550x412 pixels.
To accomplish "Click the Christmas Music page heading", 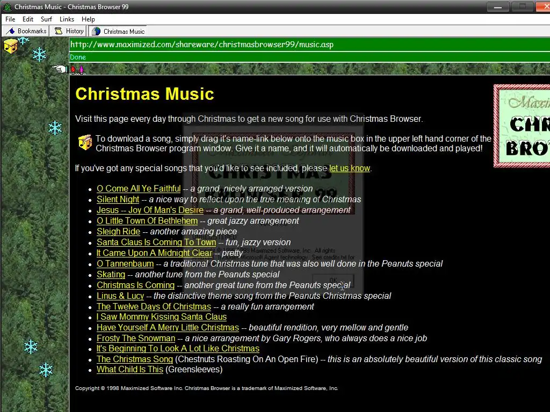I will pyautogui.click(x=144, y=94).
